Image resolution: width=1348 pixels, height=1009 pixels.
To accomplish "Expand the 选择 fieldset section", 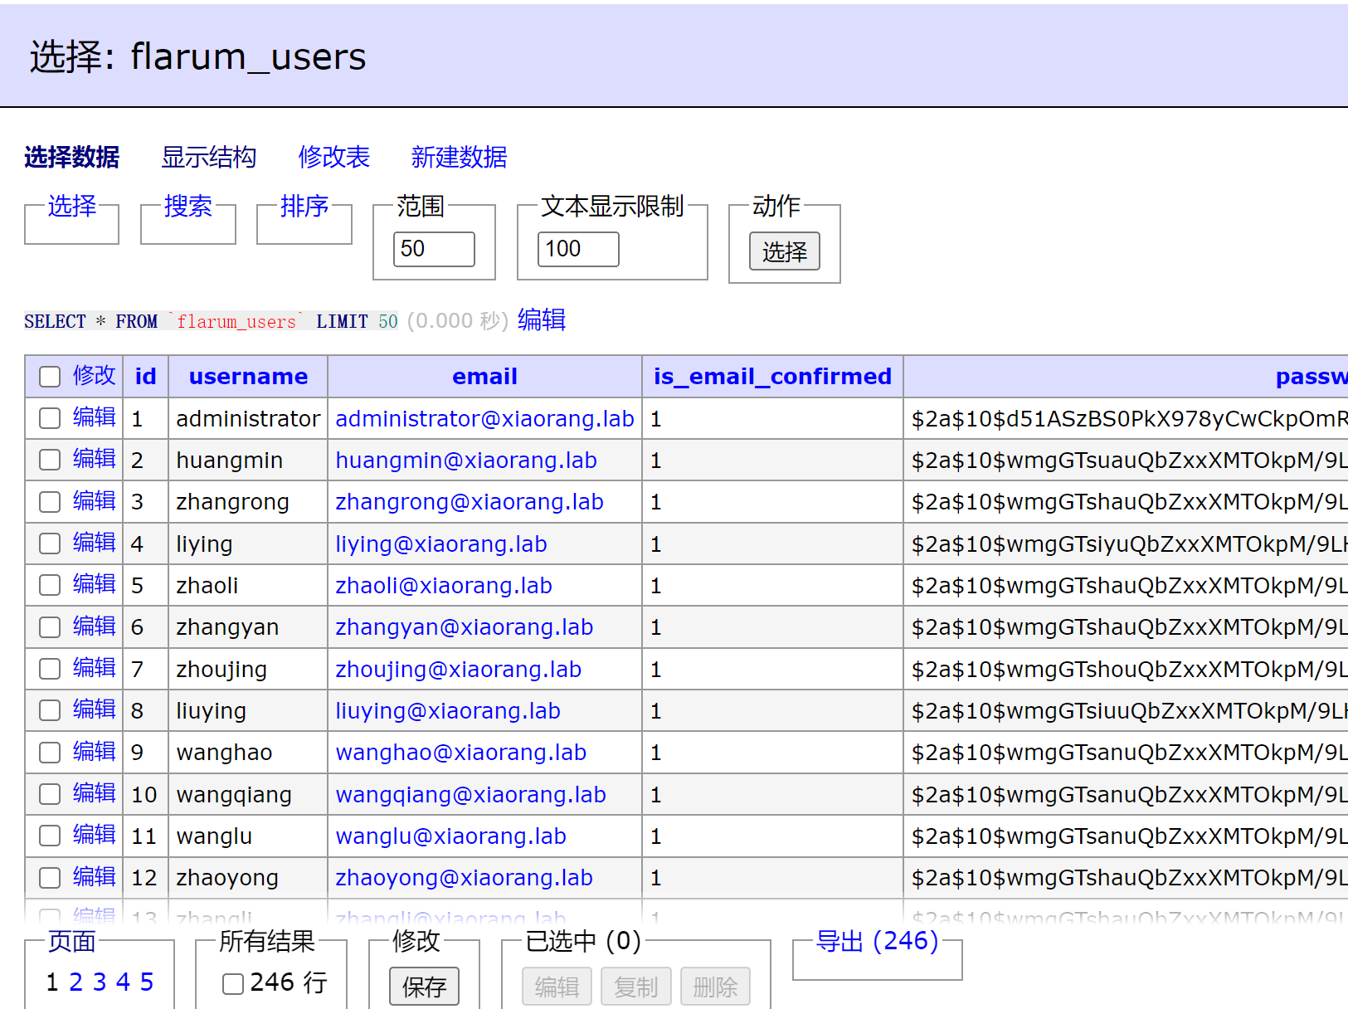I will [x=71, y=206].
